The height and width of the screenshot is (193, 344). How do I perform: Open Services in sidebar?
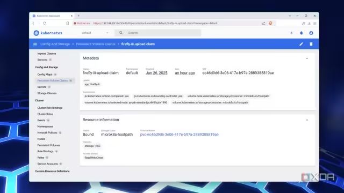(42, 60)
